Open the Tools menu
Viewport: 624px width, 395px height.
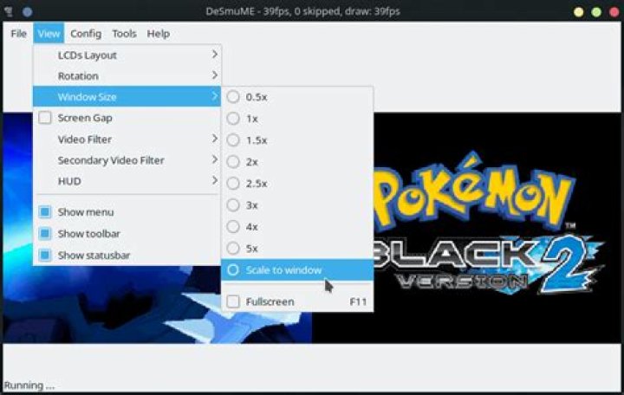(124, 34)
